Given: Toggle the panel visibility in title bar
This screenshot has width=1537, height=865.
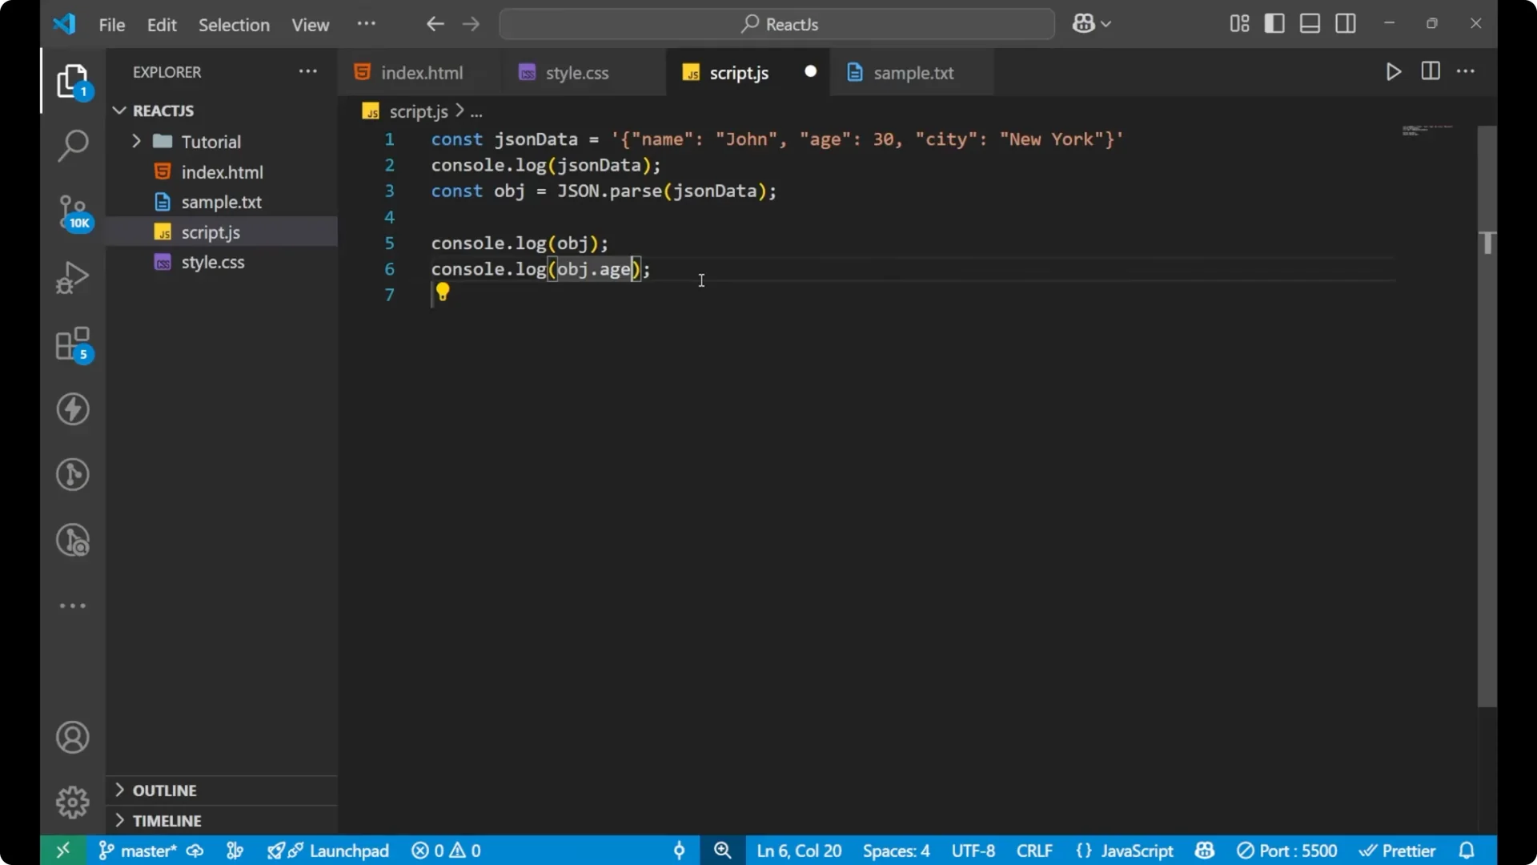Looking at the screenshot, I should [x=1310, y=23].
